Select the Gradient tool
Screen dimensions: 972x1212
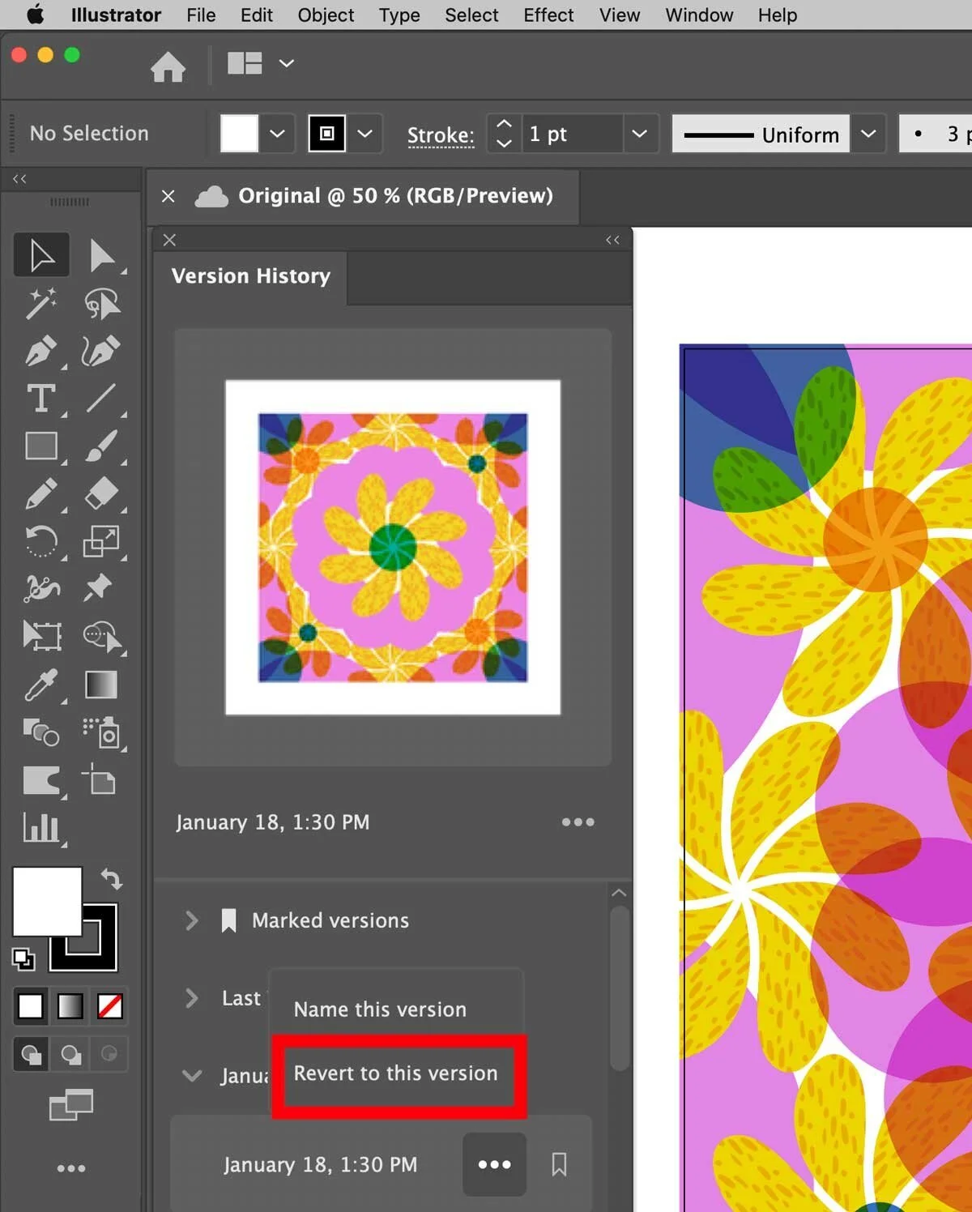point(101,685)
